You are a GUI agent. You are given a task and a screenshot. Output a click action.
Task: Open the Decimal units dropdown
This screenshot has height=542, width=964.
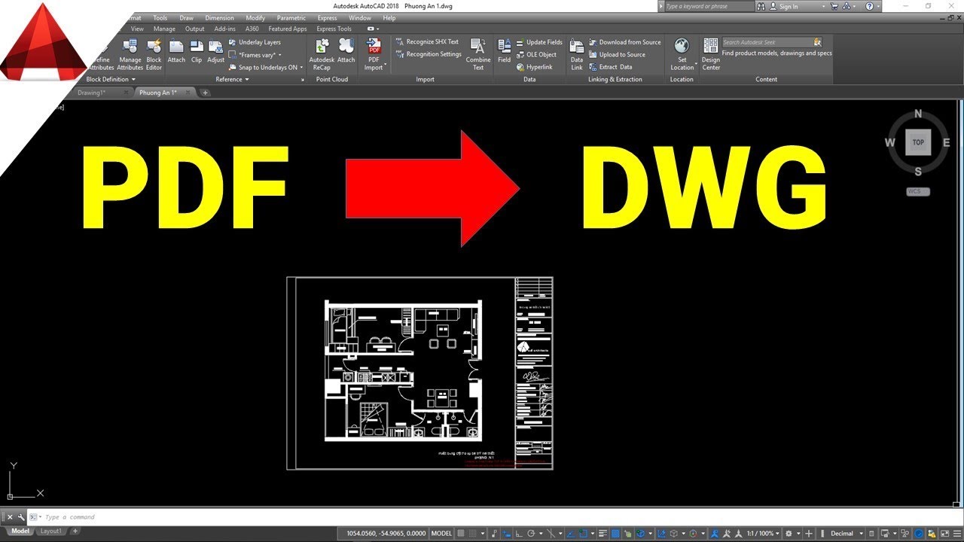(847, 533)
